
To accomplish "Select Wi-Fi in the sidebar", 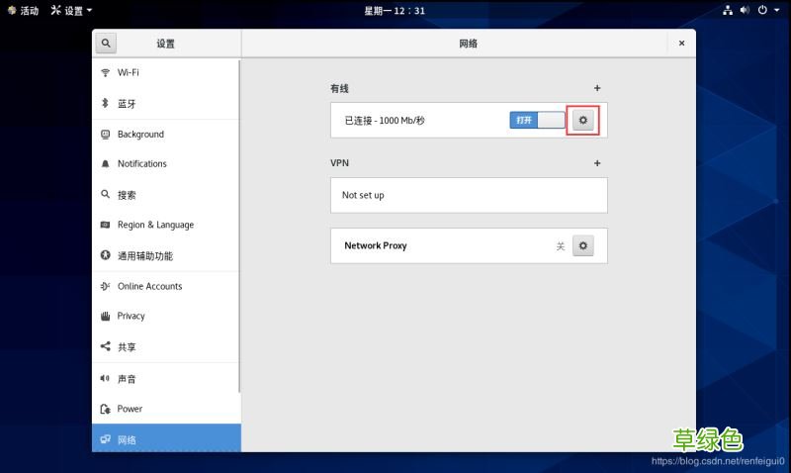I will (166, 72).
